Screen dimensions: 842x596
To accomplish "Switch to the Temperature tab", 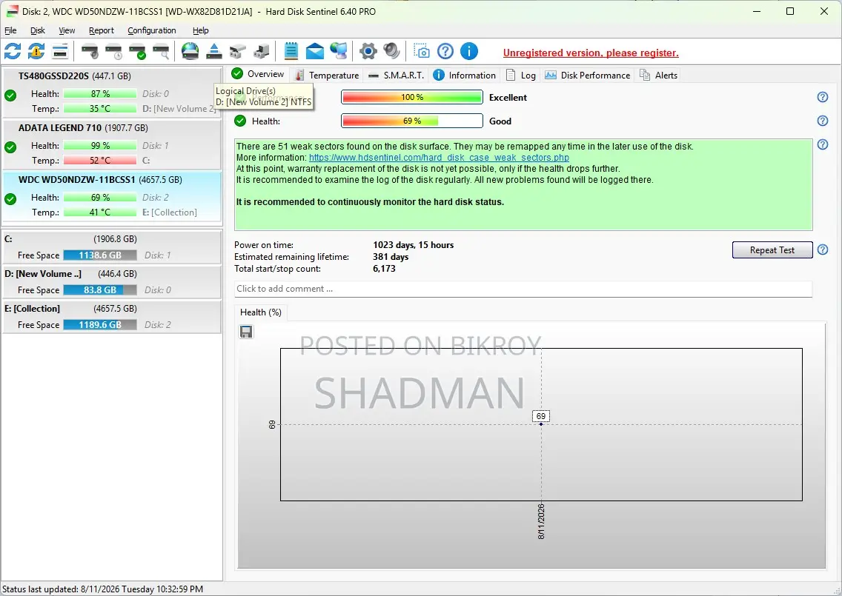I will (x=327, y=75).
